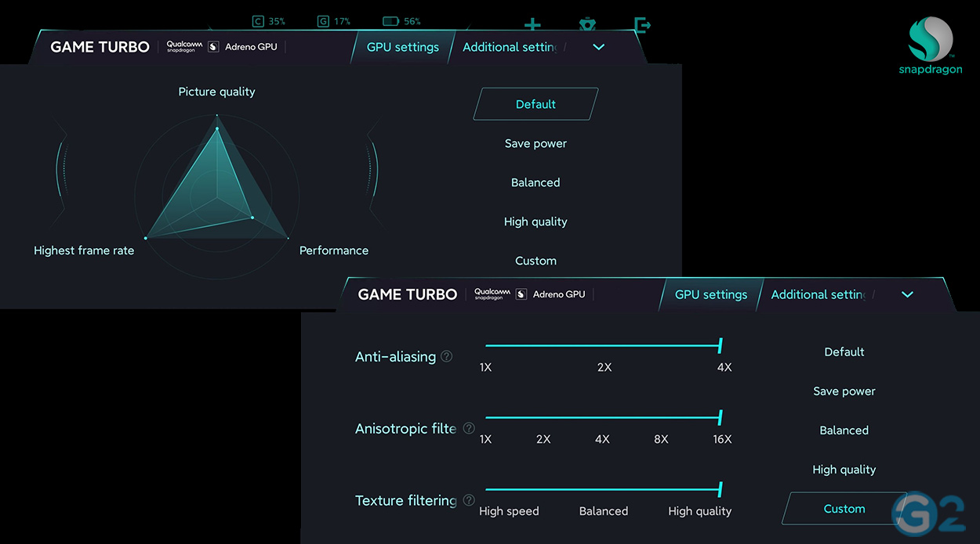This screenshot has height=544, width=980.
Task: Click the help icon beside Anisotropic filtering
Action: pos(469,428)
